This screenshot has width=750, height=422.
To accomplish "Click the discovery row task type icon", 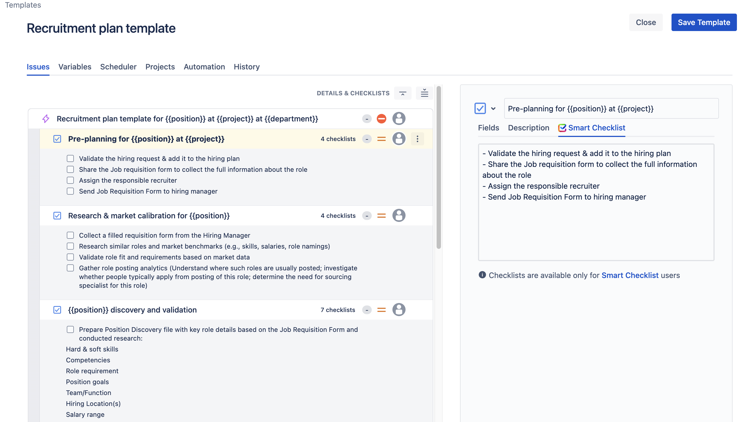I will tap(57, 310).
